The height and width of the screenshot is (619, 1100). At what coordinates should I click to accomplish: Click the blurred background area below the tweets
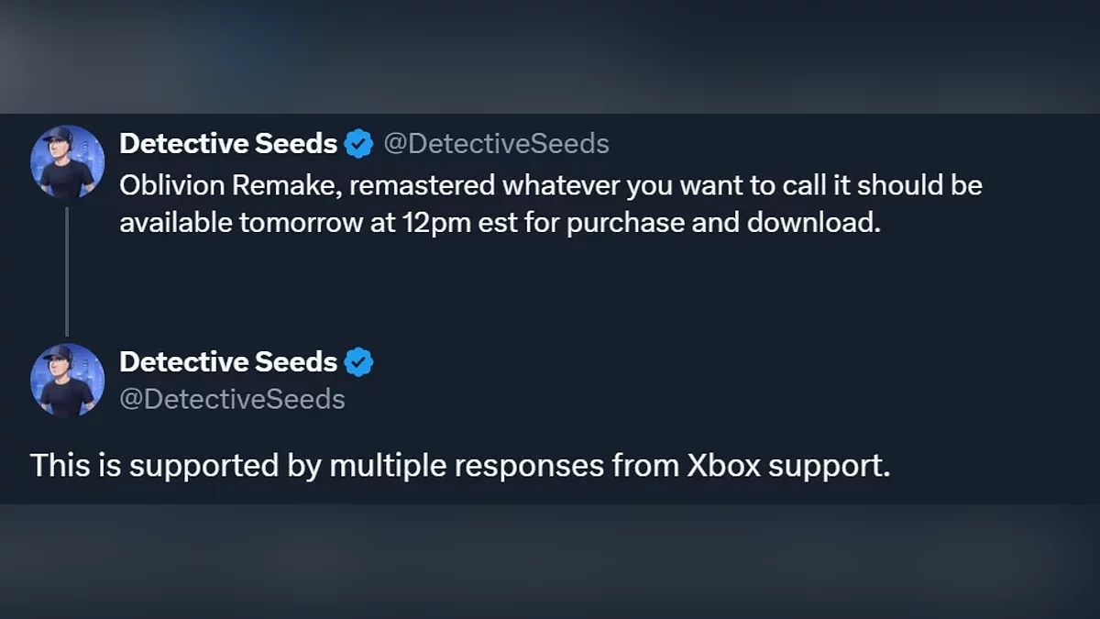click(x=550, y=561)
